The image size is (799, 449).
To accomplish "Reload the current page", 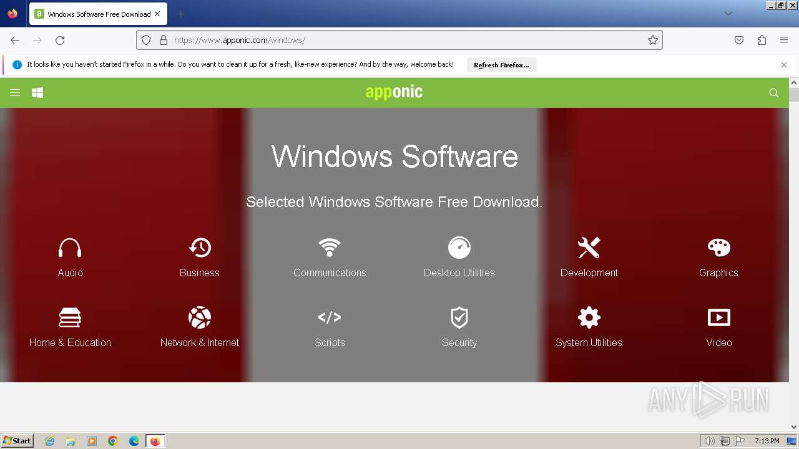I will point(60,40).
